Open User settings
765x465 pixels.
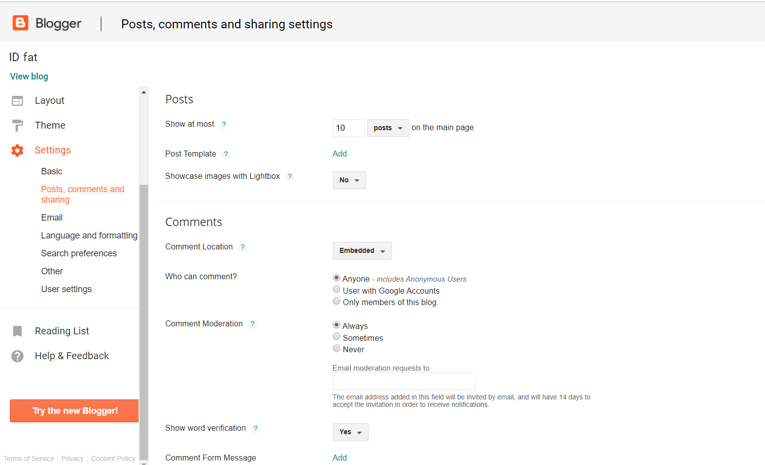(x=67, y=289)
